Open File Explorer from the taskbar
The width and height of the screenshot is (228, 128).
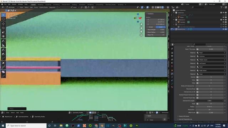pyautogui.click(x=61, y=126)
